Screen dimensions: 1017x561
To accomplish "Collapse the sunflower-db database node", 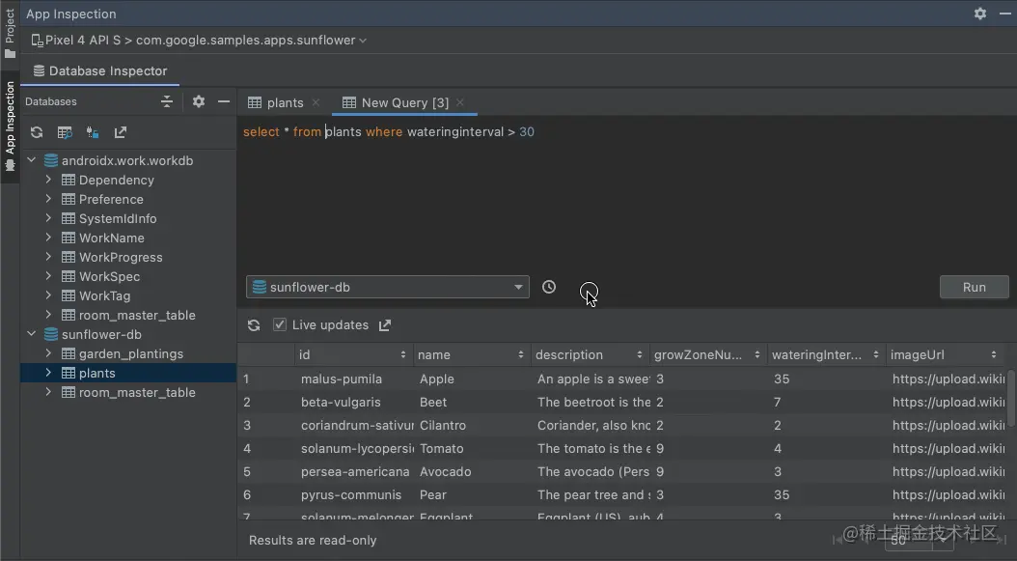I will click(31, 334).
